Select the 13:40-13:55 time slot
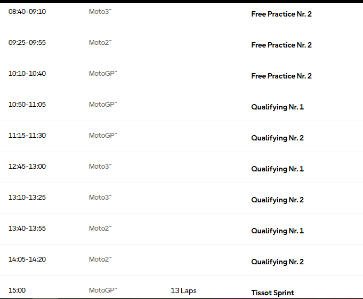 coord(27,228)
